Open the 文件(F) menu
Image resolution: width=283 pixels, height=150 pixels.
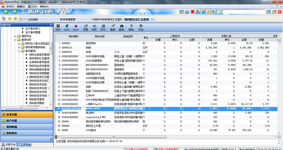(x=9, y=6)
